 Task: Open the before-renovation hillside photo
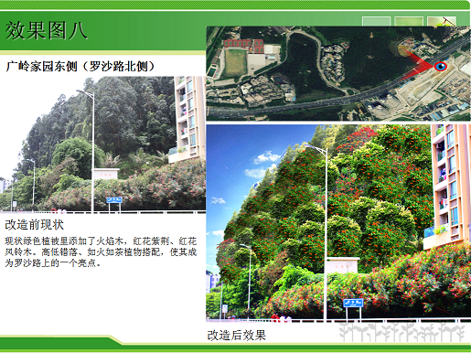tap(103, 144)
